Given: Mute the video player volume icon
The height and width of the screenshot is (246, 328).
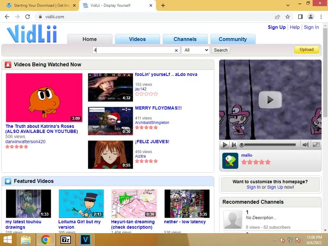Looking at the screenshot, I should point(305,144).
